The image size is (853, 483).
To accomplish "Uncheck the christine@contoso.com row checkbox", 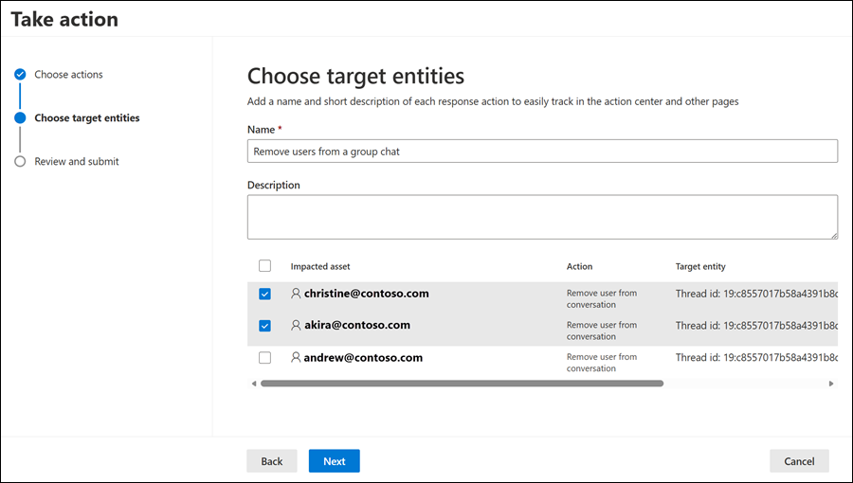I will 264,295.
